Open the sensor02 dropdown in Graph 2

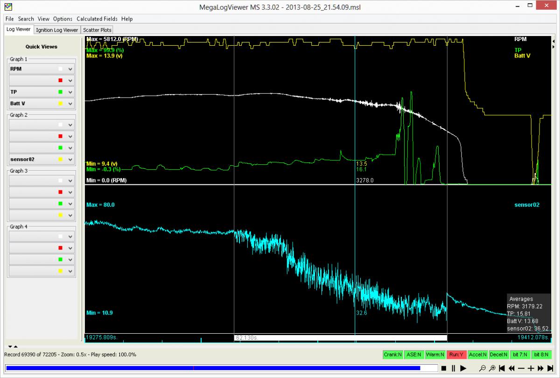(70, 160)
